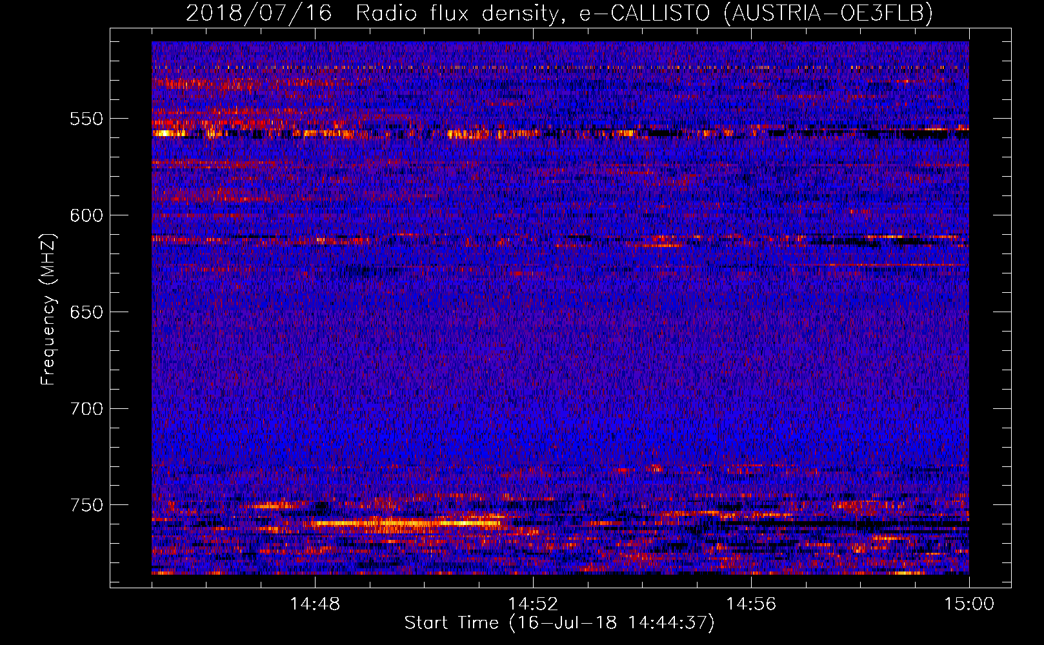This screenshot has width=1044, height=645.
Task: Click the 550 frequency axis label
Action: (86, 119)
